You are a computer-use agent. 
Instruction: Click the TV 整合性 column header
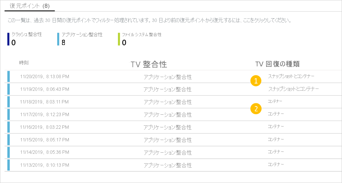149,64
